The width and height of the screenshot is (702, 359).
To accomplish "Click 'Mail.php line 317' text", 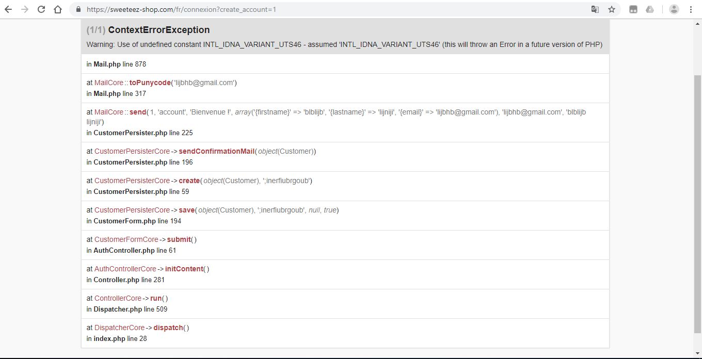I will pyautogui.click(x=120, y=93).
